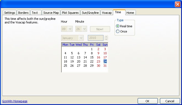Choose calendar date 27
Viewport: 182px width, 105px height.
pyautogui.click(x=78, y=66)
